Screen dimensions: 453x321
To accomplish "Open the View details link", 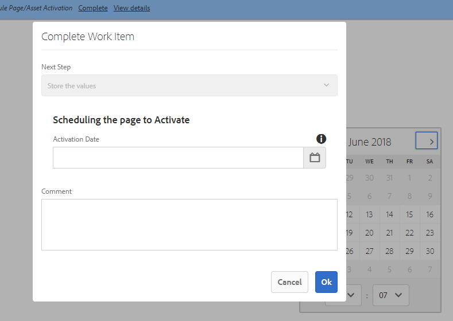I will 132,8.
